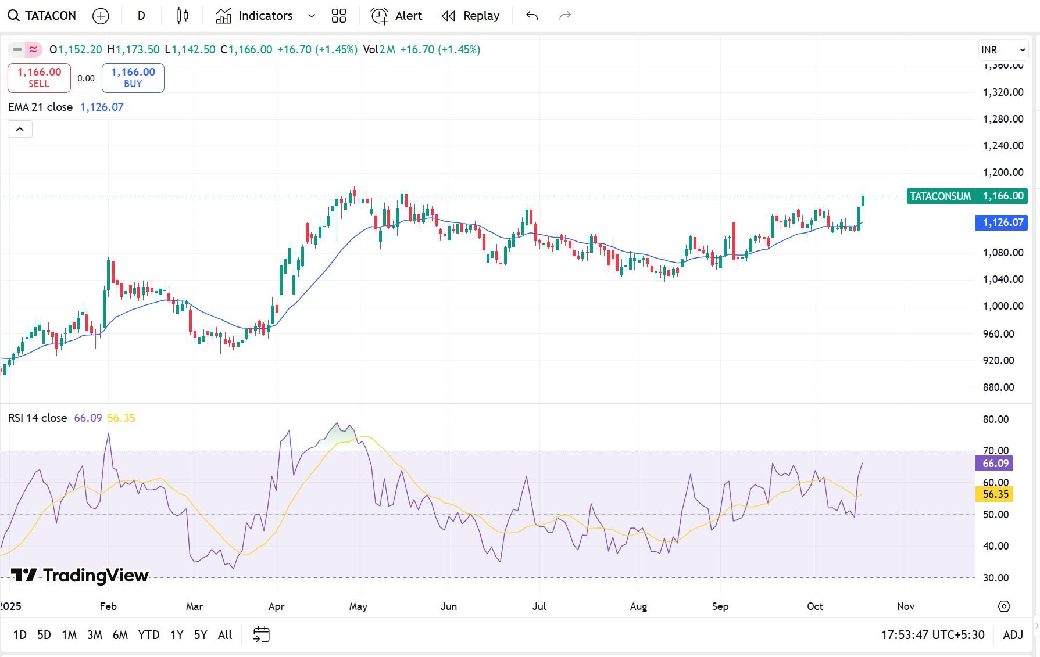Viewport: 1040px width, 657px height.
Task: Click the Feb label on the time axis
Action: tap(108, 606)
